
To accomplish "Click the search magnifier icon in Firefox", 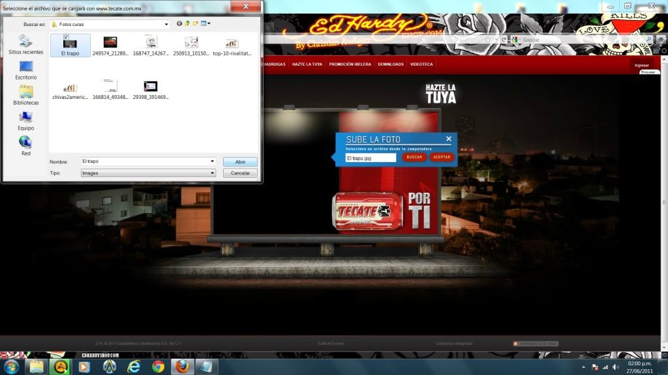I will click(x=648, y=40).
